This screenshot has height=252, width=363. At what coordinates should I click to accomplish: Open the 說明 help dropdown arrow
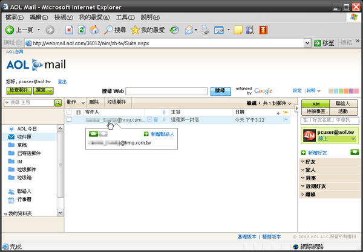pos(319,91)
